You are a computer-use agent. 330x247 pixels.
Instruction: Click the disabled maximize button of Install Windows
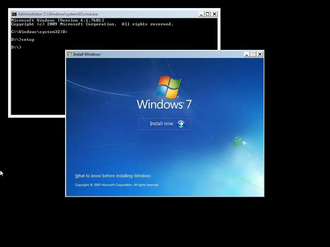pyautogui.click(x=253, y=54)
